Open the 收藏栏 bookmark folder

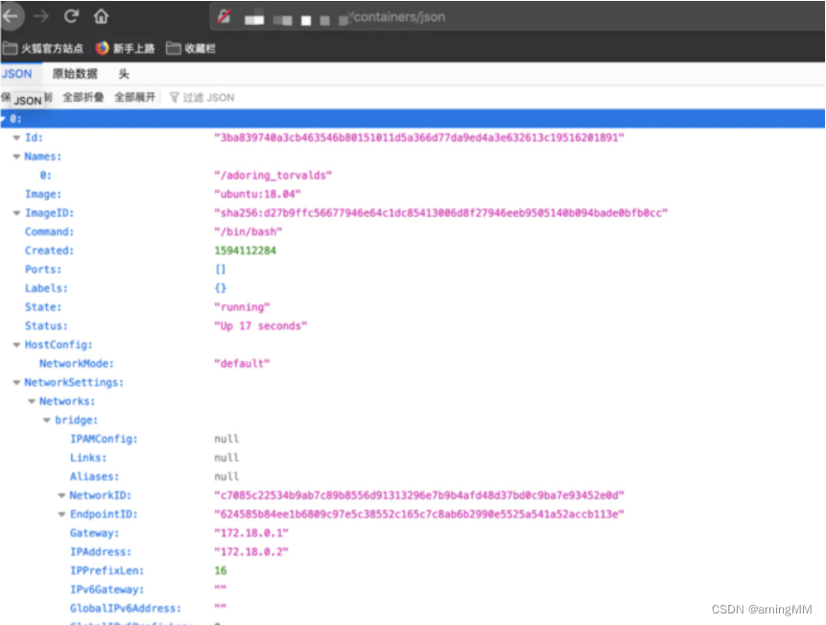pyautogui.click(x=192, y=48)
